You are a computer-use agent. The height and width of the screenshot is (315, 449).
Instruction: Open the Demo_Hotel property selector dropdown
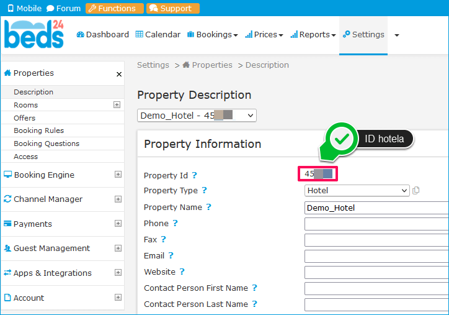pyautogui.click(x=197, y=116)
